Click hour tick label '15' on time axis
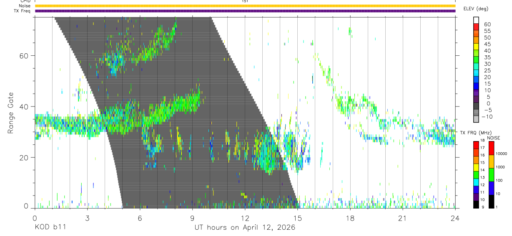This screenshot has width=512, height=236. tap(297, 218)
